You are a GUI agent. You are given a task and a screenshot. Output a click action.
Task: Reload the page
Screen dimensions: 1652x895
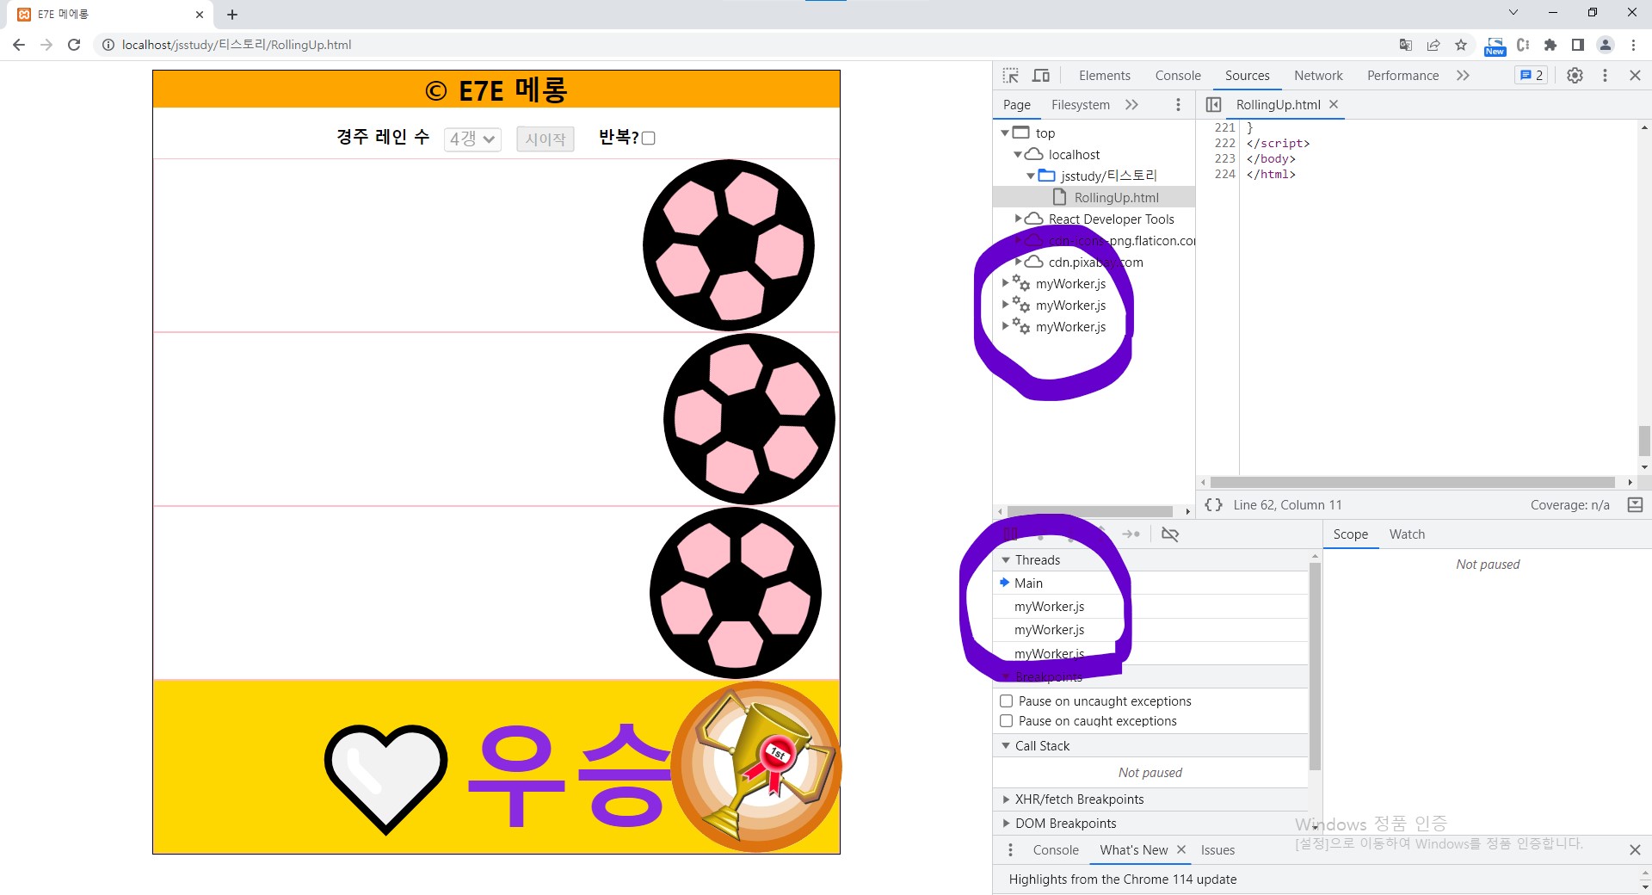tap(74, 45)
